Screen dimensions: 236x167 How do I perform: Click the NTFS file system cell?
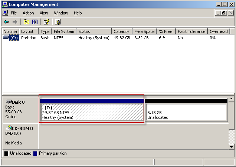(59, 38)
